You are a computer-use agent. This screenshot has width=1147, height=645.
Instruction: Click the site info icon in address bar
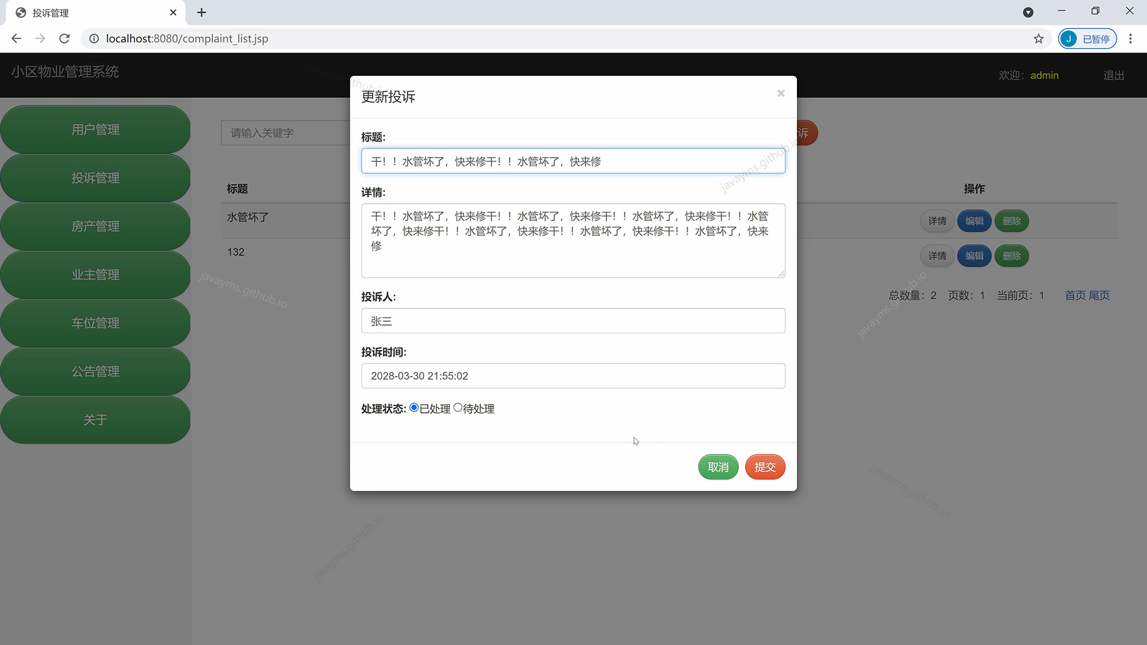click(x=94, y=38)
